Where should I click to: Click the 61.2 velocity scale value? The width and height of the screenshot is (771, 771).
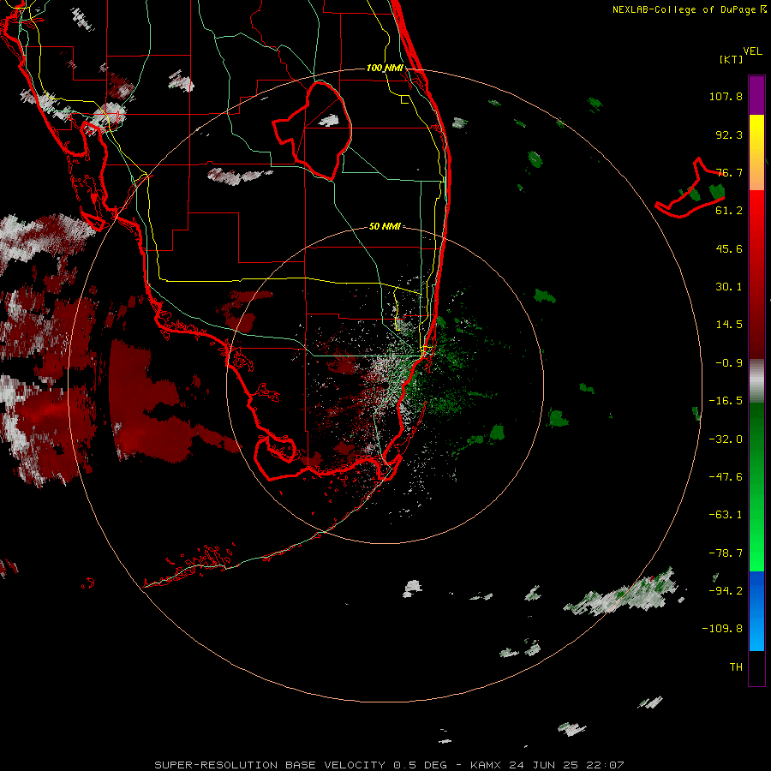pyautogui.click(x=729, y=211)
